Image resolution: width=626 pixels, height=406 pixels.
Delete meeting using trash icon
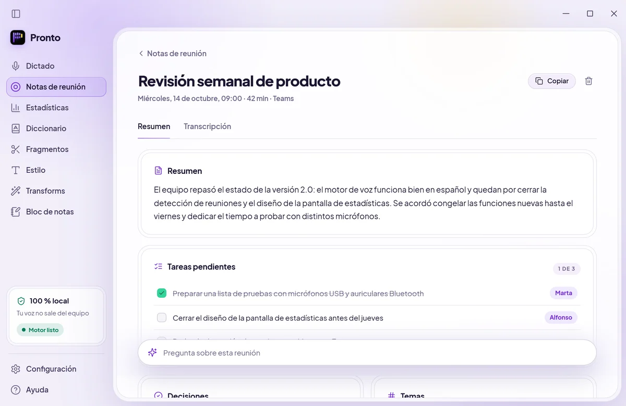click(589, 81)
